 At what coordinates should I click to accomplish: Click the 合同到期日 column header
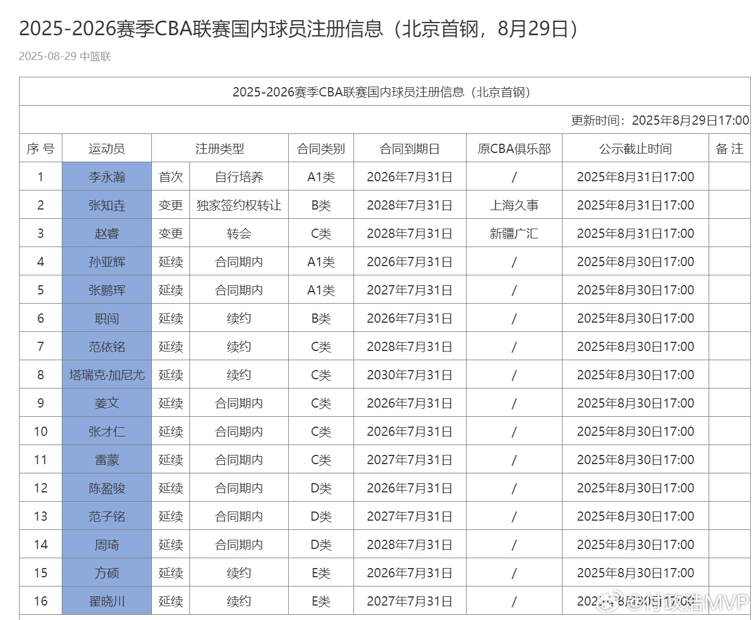tap(410, 148)
